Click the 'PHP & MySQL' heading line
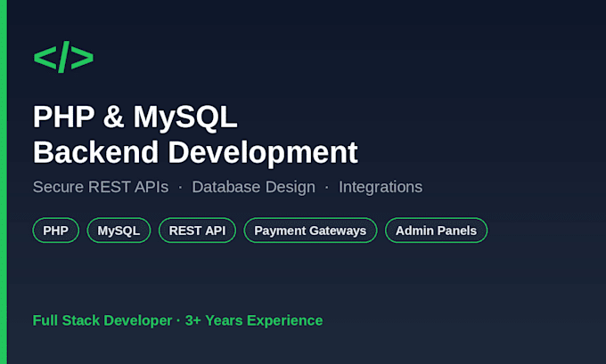Viewport: 606px width, 364px height. [x=135, y=117]
